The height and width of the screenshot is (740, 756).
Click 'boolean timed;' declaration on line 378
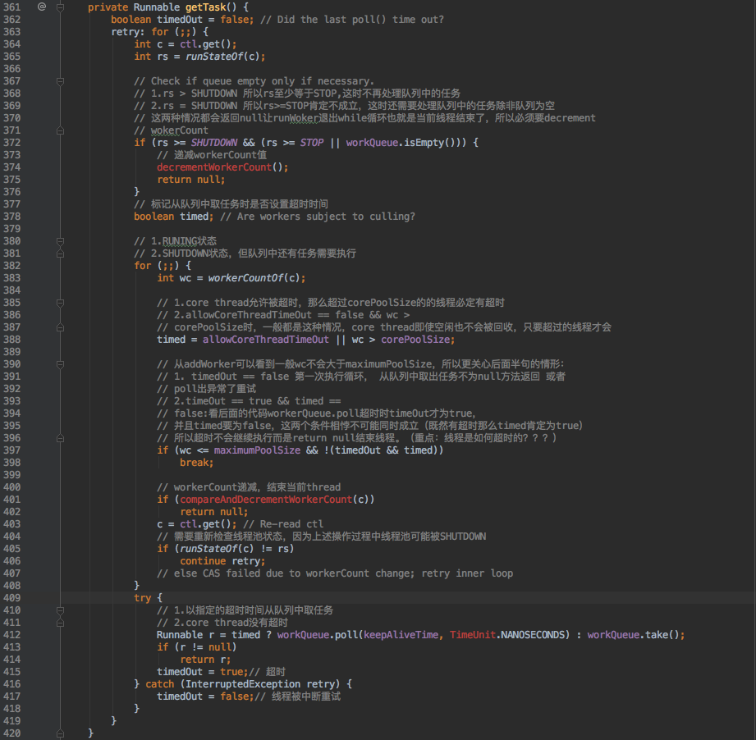point(173,217)
